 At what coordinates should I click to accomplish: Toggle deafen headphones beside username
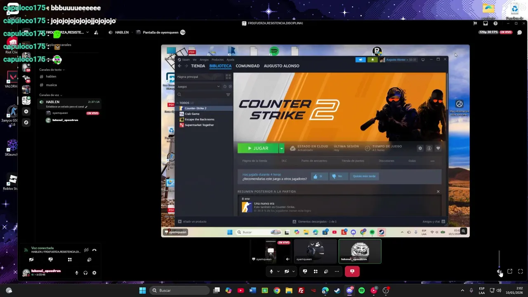85,273
